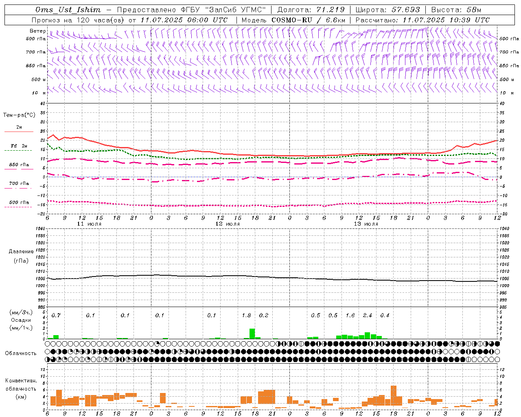Click the Широта: 57.693 value
Image resolution: width=521 pixels, height=417 pixels.
click(x=387, y=10)
